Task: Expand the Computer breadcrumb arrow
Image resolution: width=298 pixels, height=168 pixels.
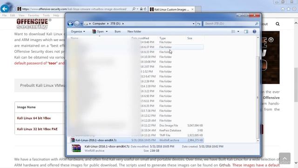Action: pos(108,24)
